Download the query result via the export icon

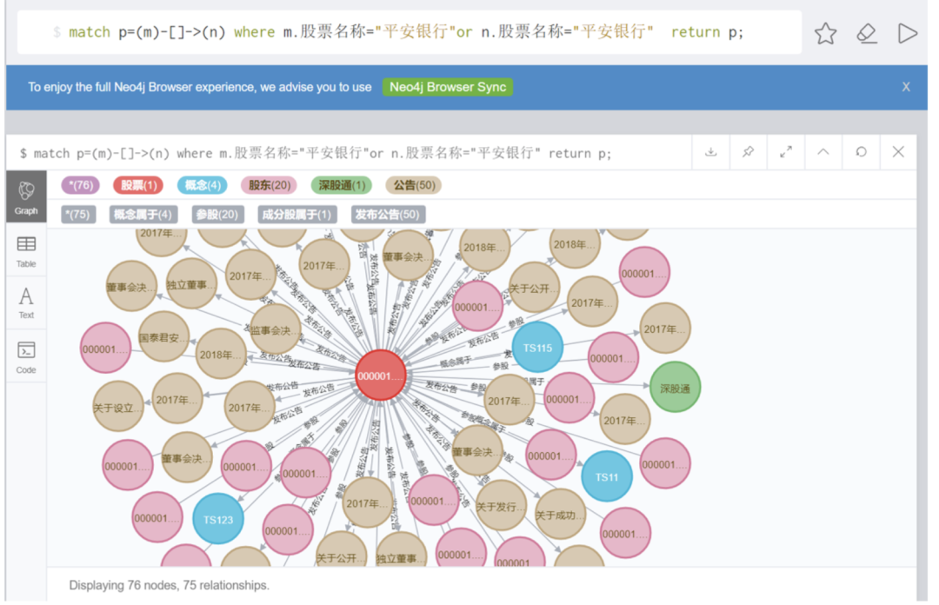(710, 152)
